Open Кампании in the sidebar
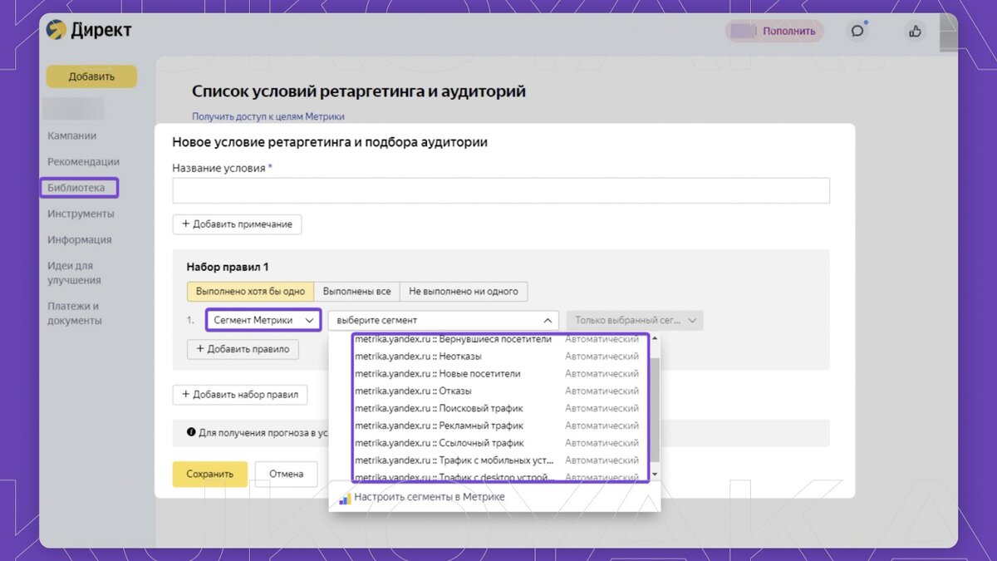 pyautogui.click(x=72, y=135)
